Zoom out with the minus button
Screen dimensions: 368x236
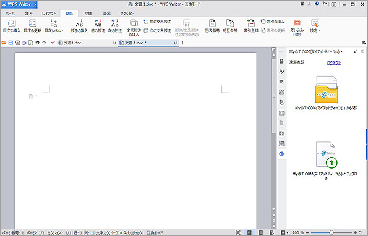click(307, 232)
